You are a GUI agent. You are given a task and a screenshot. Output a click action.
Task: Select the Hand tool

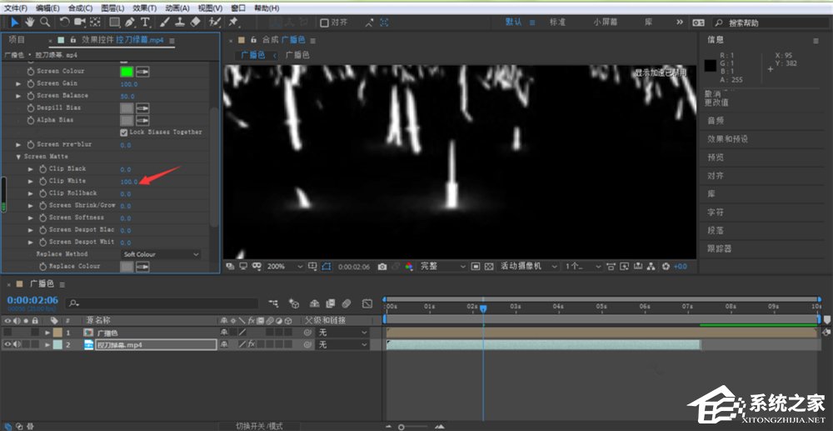(30, 22)
